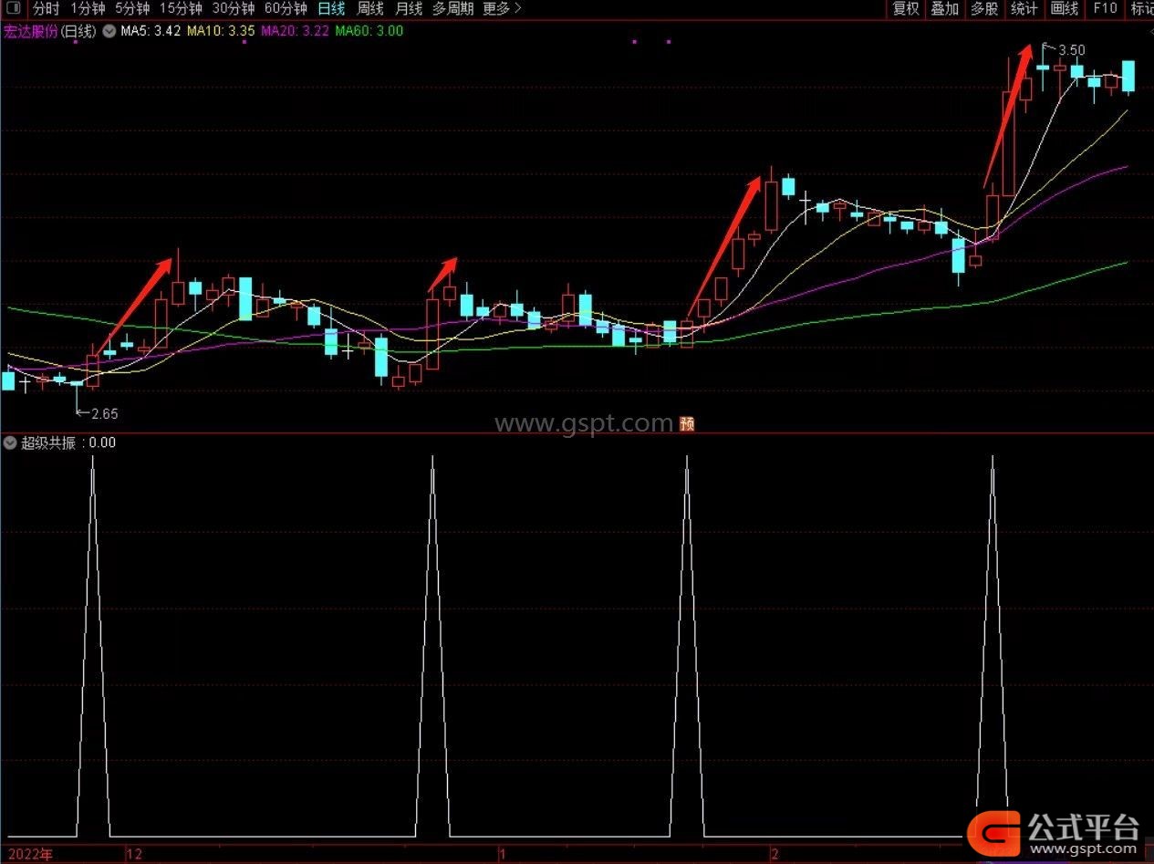Click the 2022年 timeline label
The height and width of the screenshot is (864, 1154).
30,854
